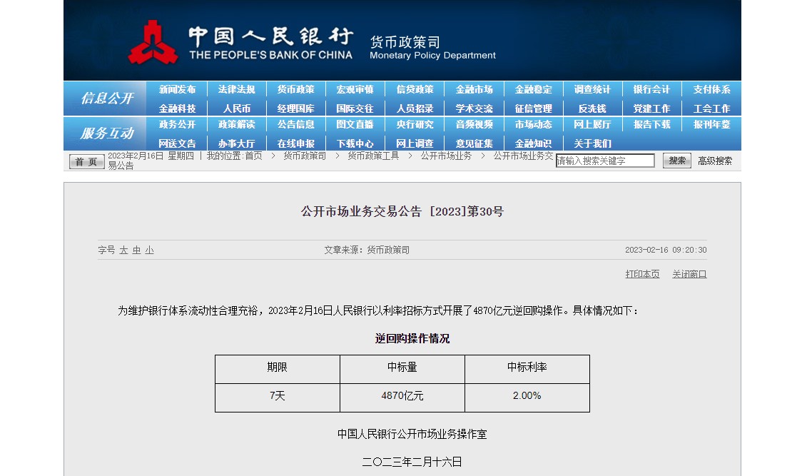Click the 搜索 search button

677,161
